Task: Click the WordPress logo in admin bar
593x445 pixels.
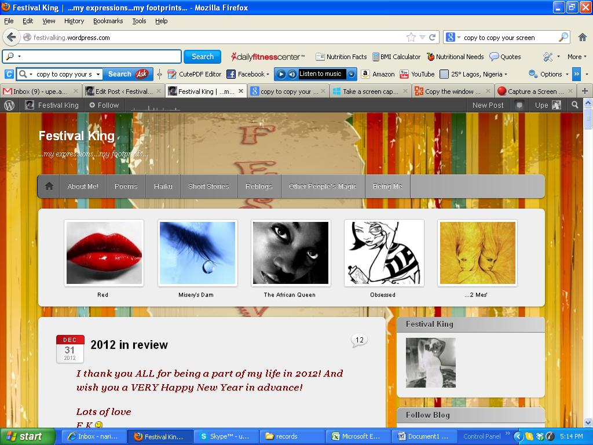Action: [x=9, y=105]
